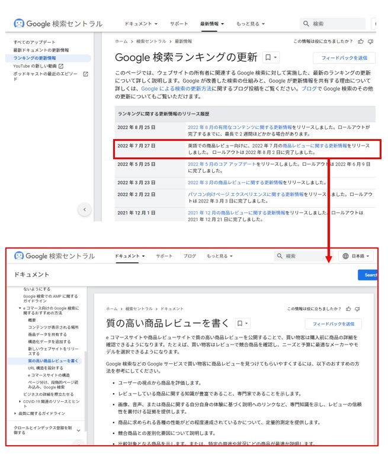Screen dimensions: 388x454
Task: Select 概要 in the document tree
Action: click(32, 320)
